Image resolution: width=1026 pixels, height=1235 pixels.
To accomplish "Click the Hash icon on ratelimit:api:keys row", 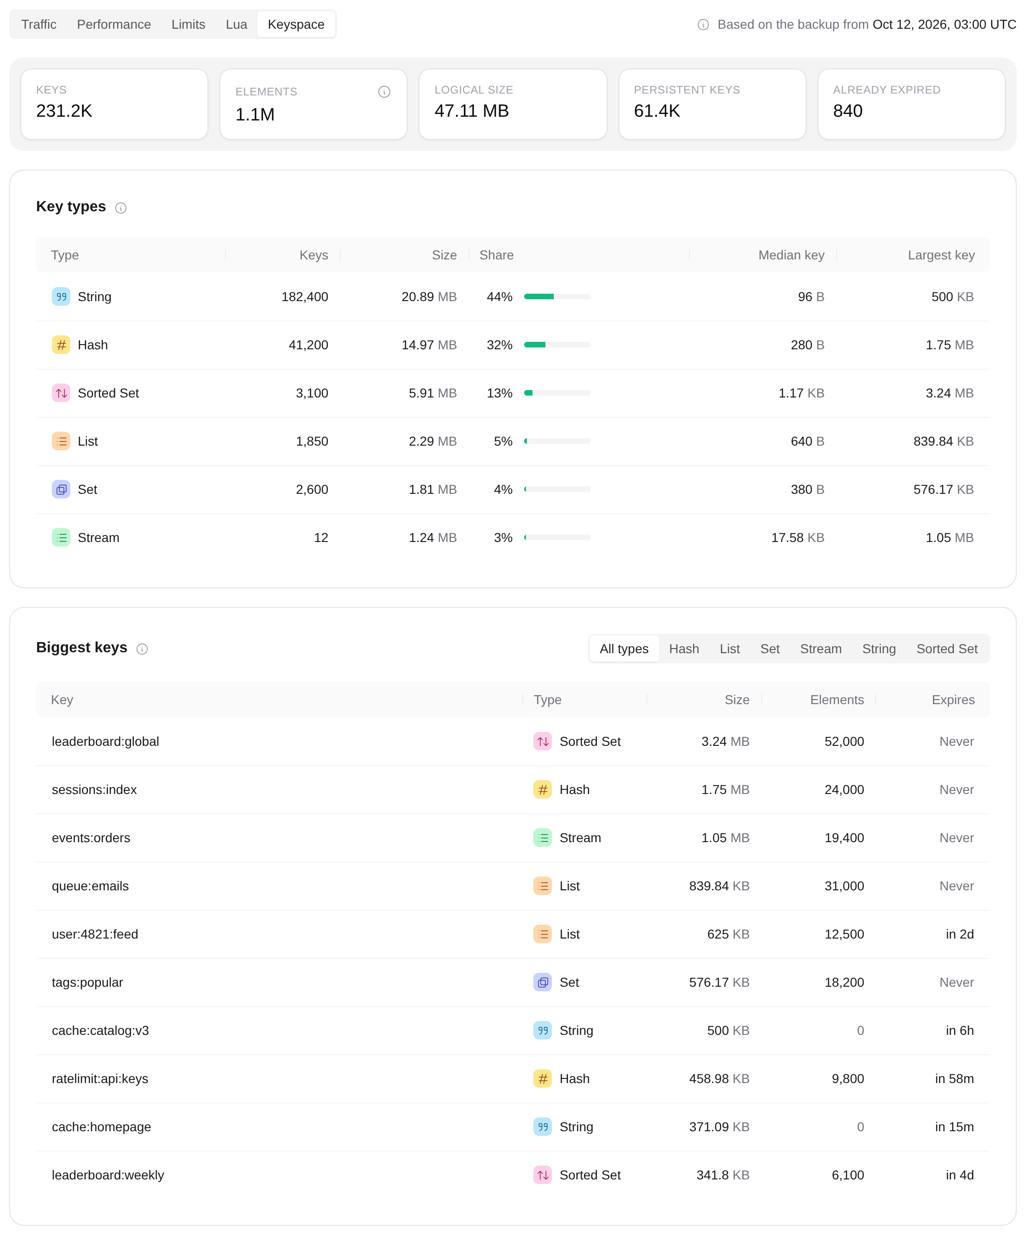I will tap(542, 1079).
